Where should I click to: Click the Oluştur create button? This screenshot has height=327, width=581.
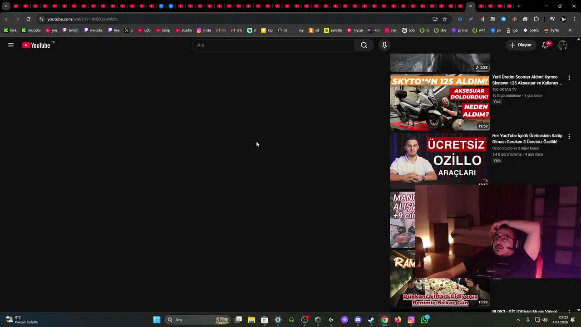[x=520, y=45]
